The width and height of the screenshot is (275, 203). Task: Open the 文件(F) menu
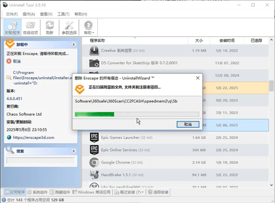point(12,14)
